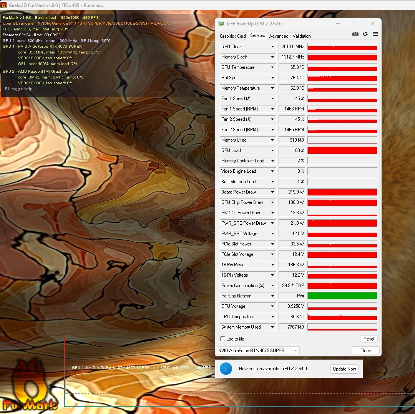Click the 219.9 W Board Power value
This screenshot has width=415, height=414.
tap(292, 192)
